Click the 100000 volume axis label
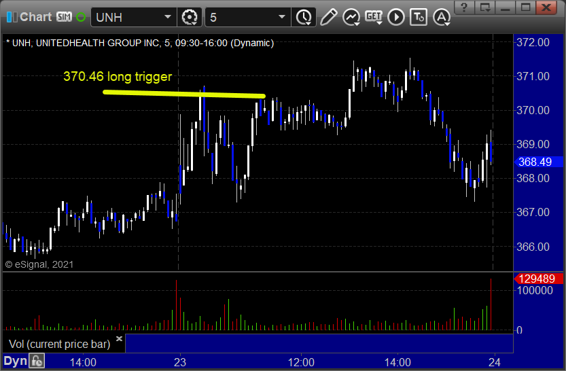 click(x=535, y=290)
